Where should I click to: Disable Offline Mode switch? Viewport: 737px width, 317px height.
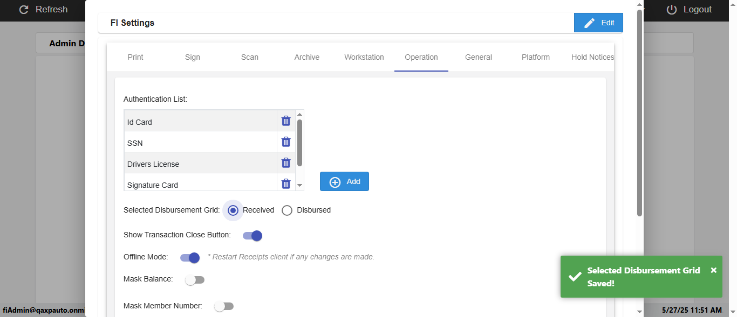(x=190, y=258)
